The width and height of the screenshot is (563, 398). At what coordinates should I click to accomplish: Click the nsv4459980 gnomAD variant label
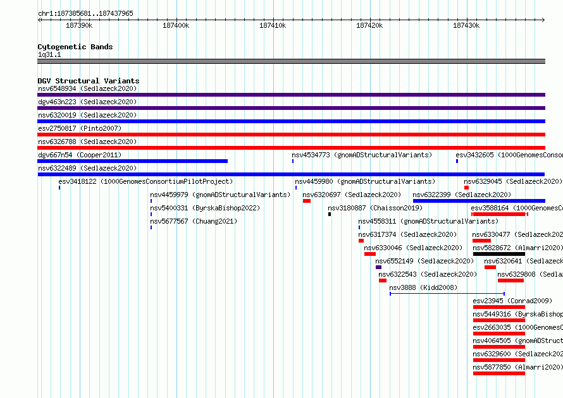pyautogui.click(x=365, y=181)
